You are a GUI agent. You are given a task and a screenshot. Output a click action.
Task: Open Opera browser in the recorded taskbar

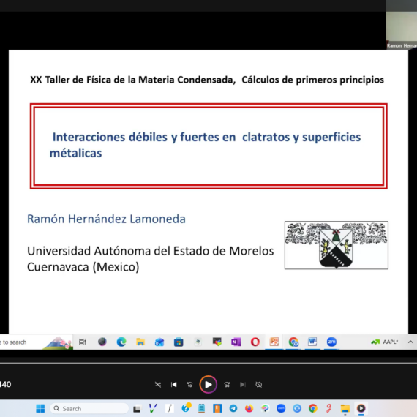tap(255, 342)
